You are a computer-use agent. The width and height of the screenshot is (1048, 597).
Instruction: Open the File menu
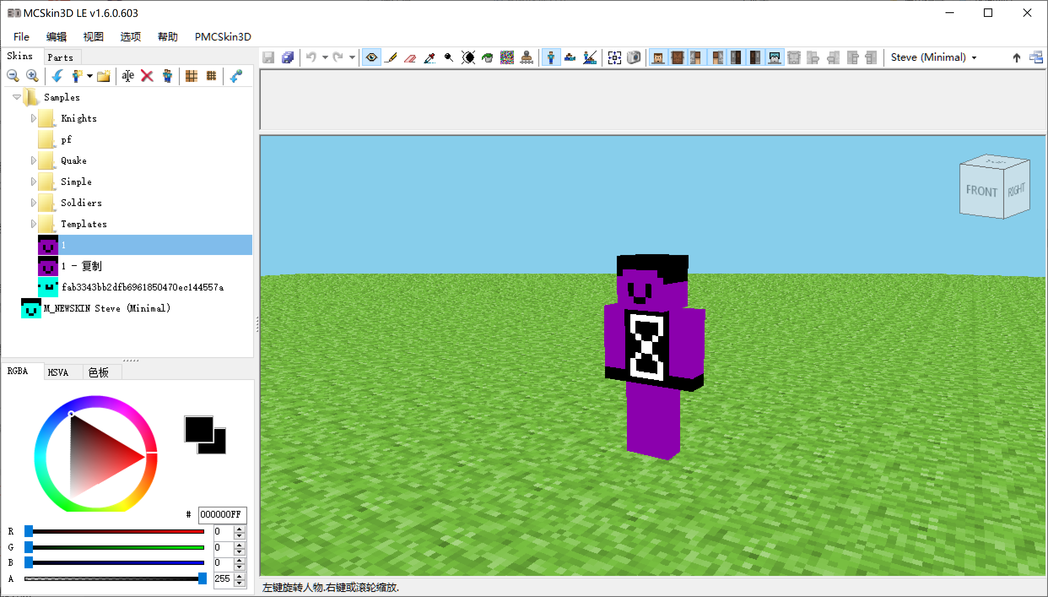click(21, 37)
